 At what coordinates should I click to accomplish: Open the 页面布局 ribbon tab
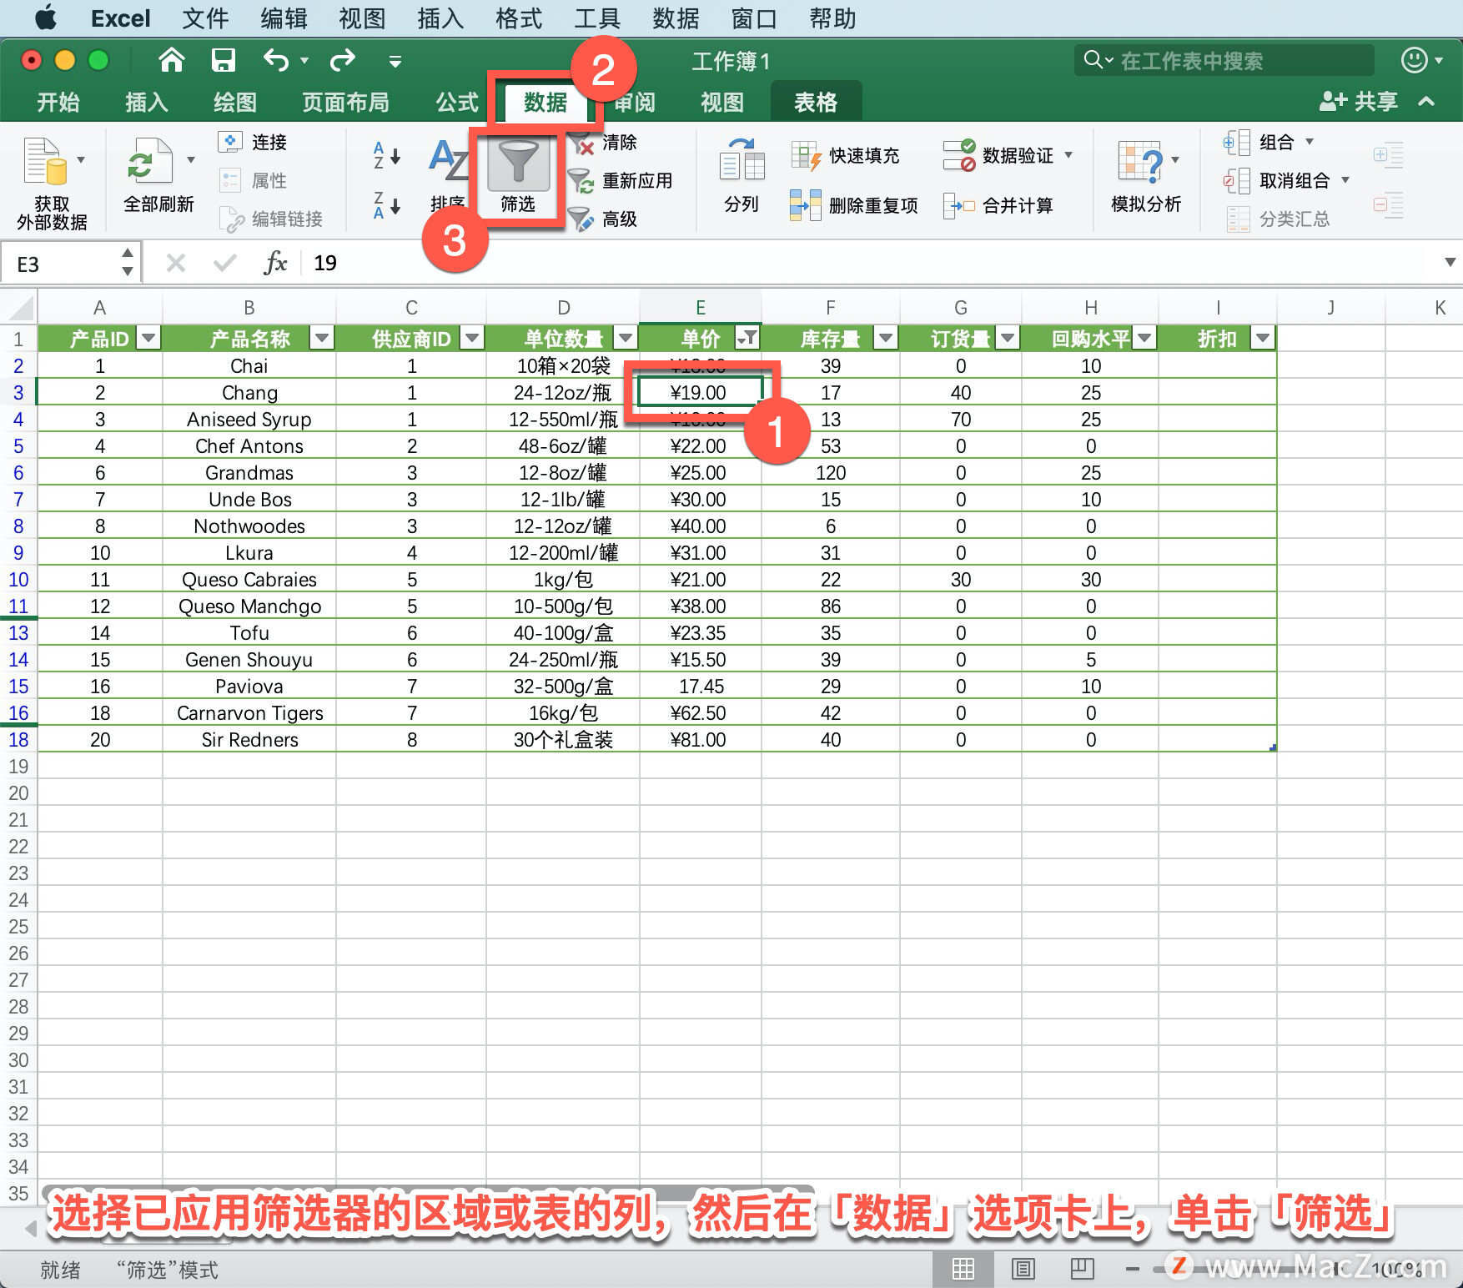tap(345, 102)
